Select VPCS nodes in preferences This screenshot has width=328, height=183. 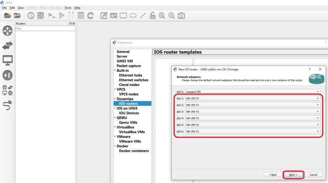click(x=129, y=94)
